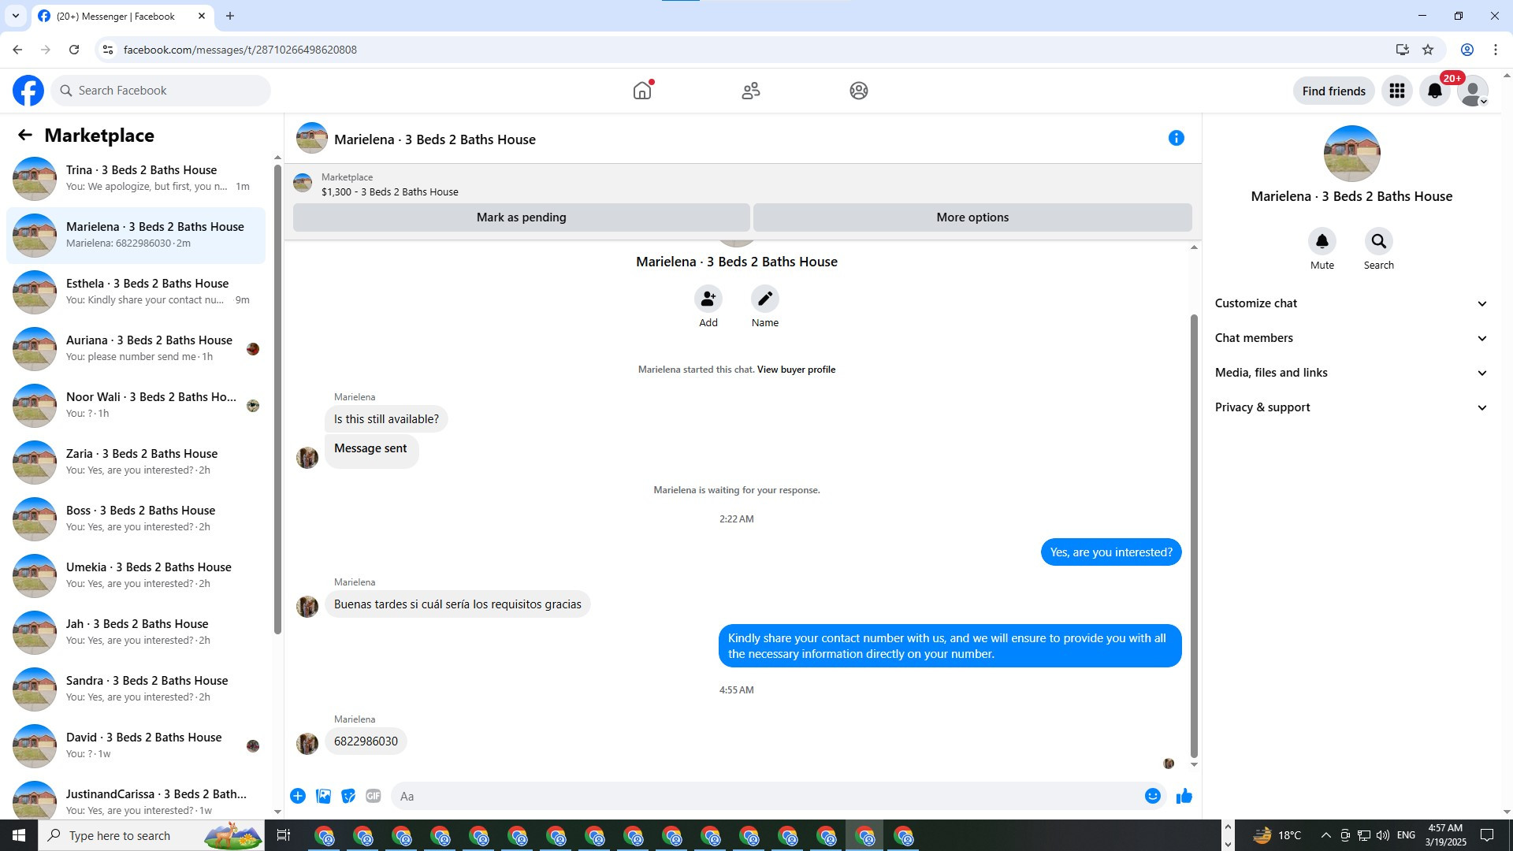
Task: Click the taskbar clock showing 4:57 AM
Action: tap(1445, 835)
